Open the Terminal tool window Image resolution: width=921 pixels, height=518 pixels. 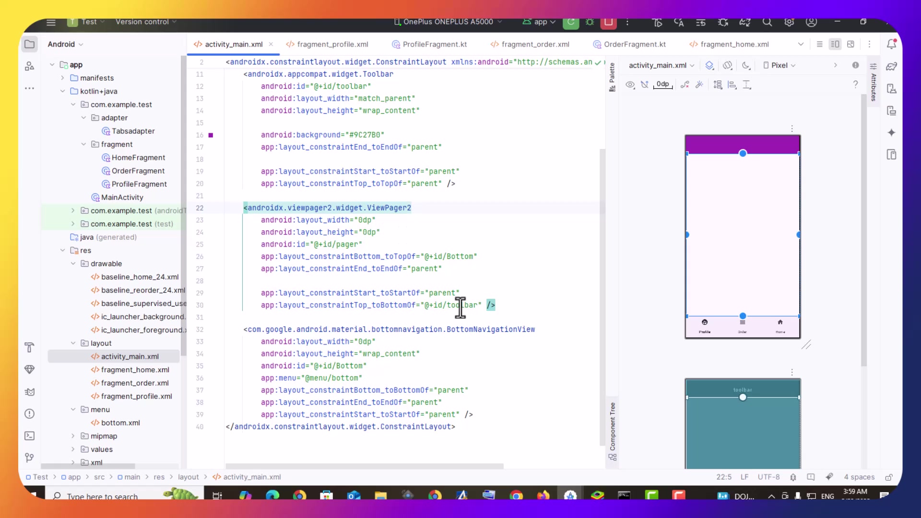coord(29,436)
